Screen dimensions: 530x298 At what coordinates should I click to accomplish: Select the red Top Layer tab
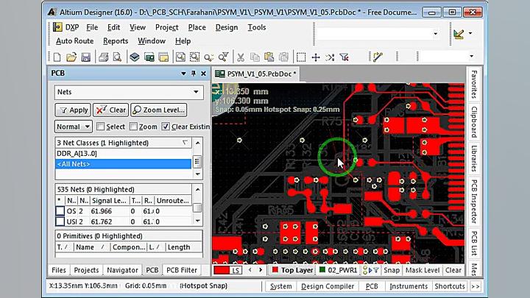[x=293, y=270]
